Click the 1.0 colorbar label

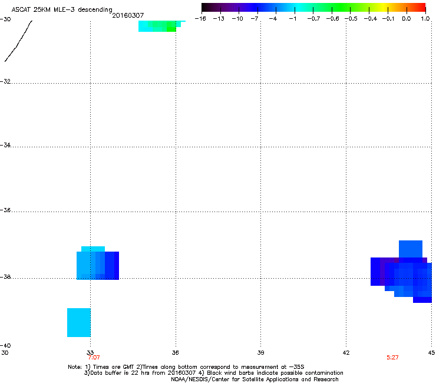(x=425, y=19)
